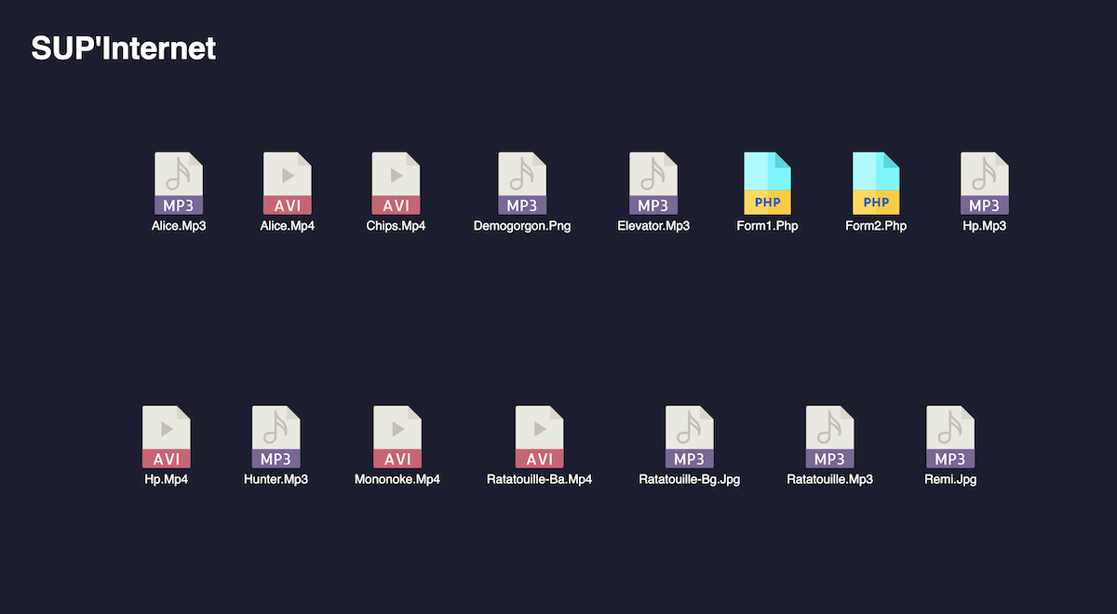The height and width of the screenshot is (614, 1117).
Task: Click the Mononoke.Mp4 filename text
Action: tap(397, 480)
